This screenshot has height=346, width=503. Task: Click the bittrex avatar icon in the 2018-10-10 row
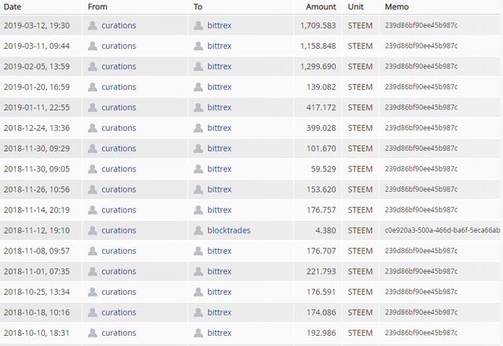coord(198,333)
